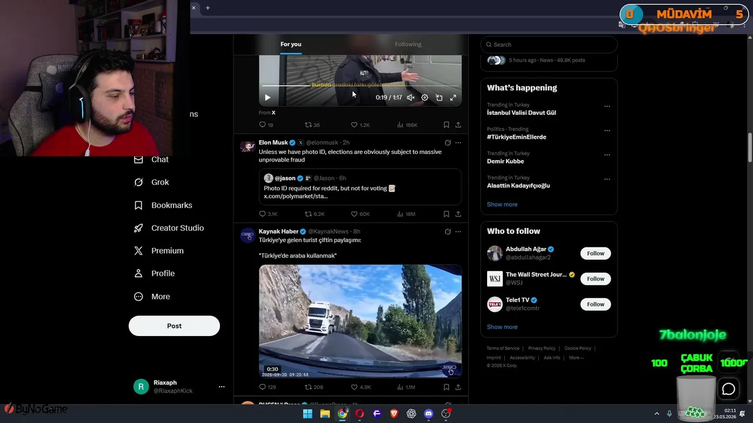Repost the top video post with 36 reposts
The image size is (753, 423).
tap(312, 125)
